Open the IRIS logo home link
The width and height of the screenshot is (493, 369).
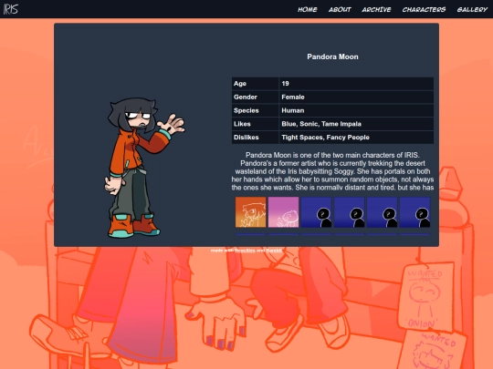(11, 9)
